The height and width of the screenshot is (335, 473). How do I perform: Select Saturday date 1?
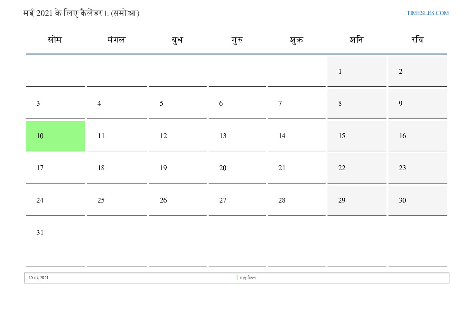[340, 72]
